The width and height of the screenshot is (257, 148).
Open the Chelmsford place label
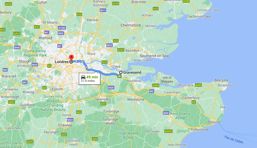[x=130, y=25]
